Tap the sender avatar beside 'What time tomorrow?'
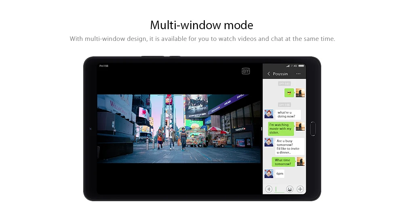Image resolution: width=404 pixels, height=221 pixels. pos(301,161)
